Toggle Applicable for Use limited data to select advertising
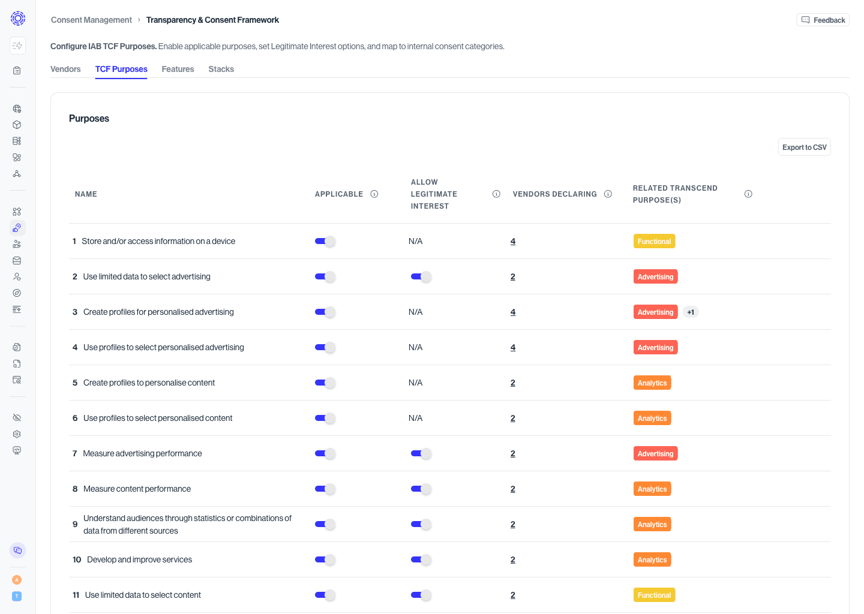 pyautogui.click(x=325, y=277)
